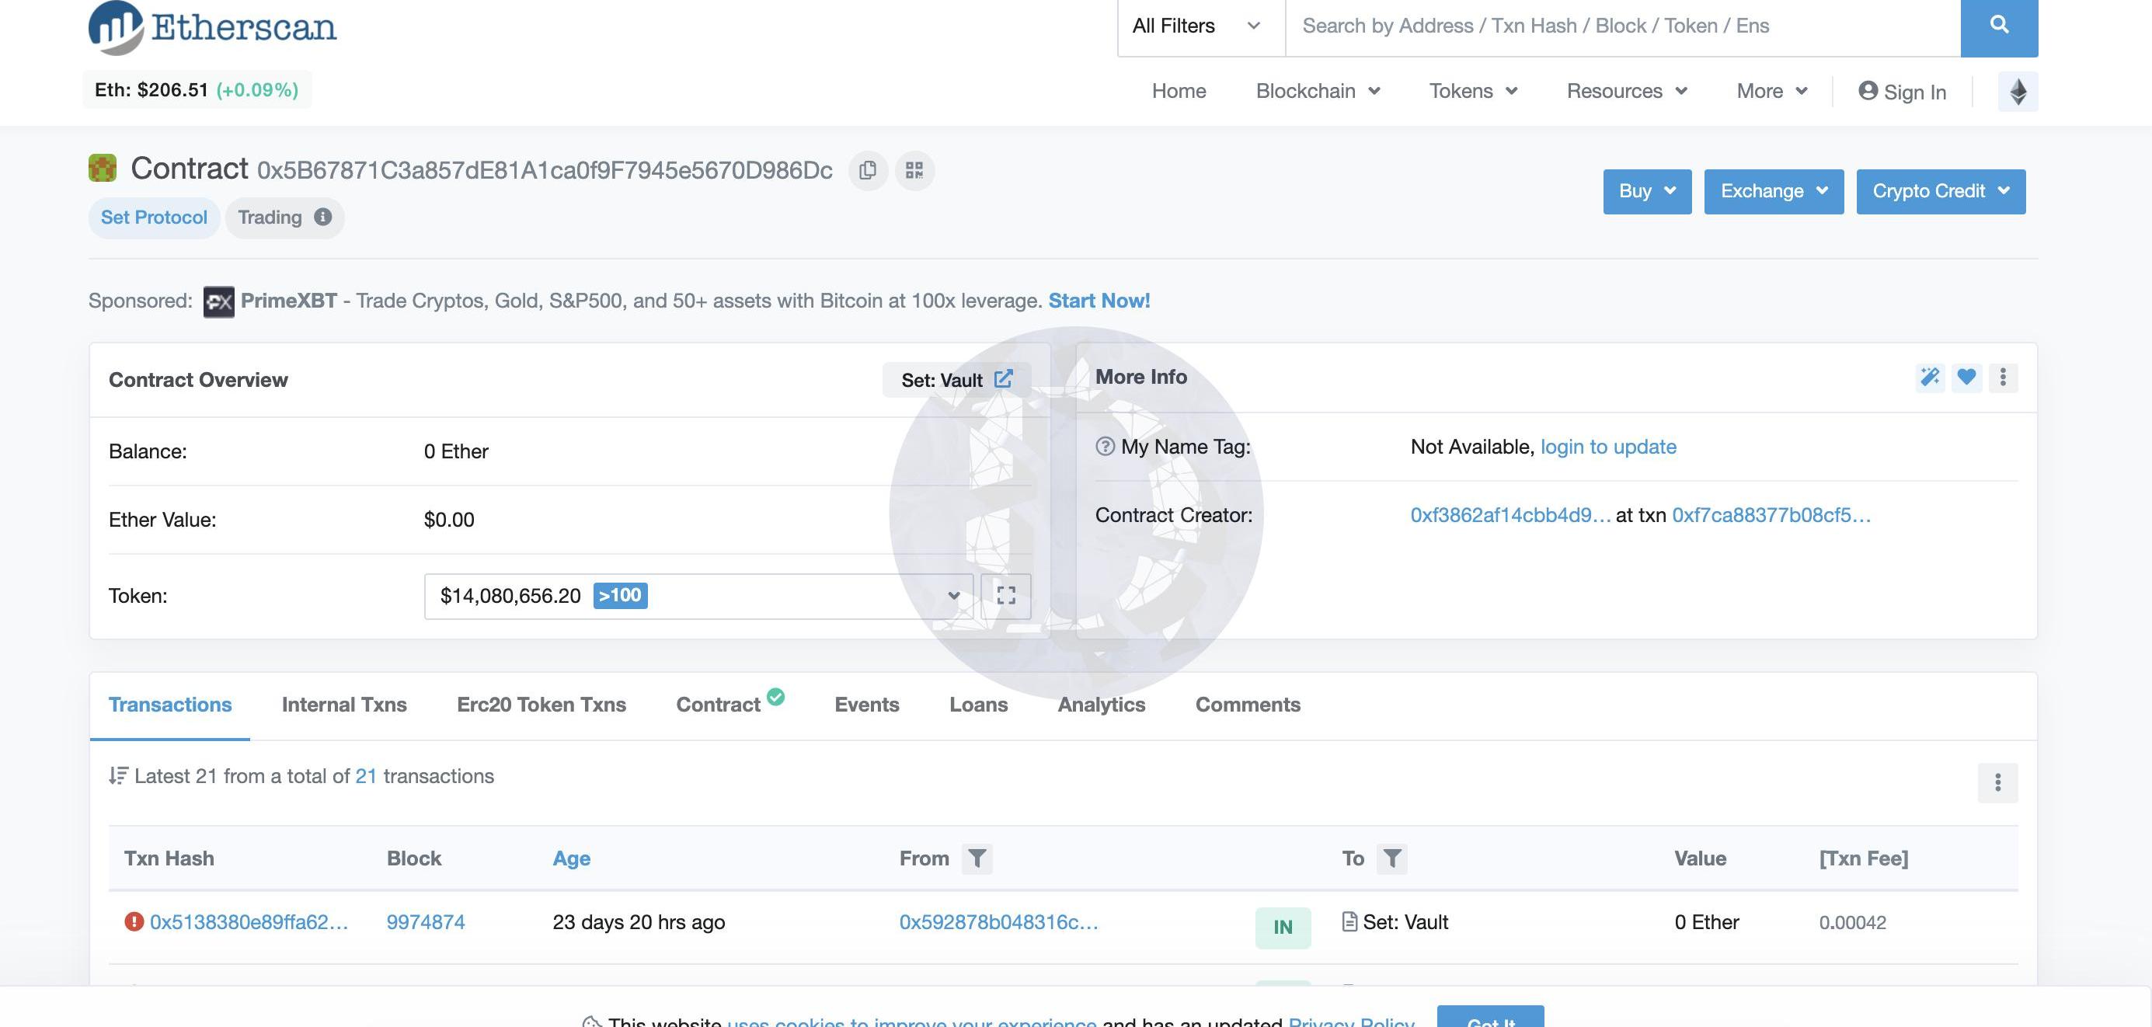This screenshot has width=2152, height=1027.
Task: Expand the Tokens menu
Action: click(x=1473, y=91)
